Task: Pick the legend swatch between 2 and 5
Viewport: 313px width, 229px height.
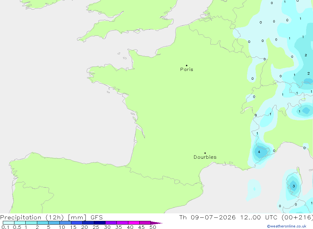Action: (43, 223)
